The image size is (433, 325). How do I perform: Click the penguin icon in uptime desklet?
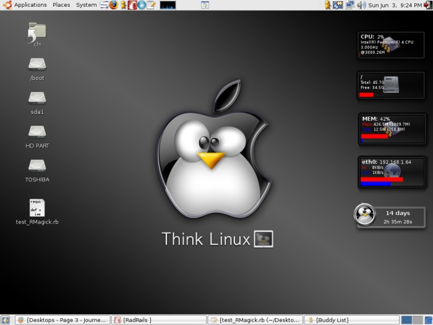click(x=365, y=214)
